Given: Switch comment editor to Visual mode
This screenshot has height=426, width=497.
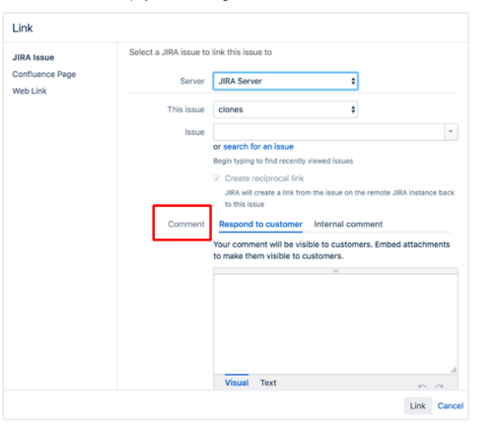Looking at the screenshot, I should 237,383.
